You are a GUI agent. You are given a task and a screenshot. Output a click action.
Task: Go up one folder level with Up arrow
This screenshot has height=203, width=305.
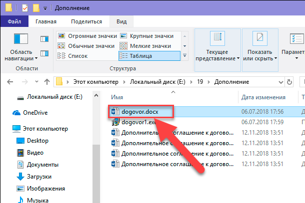coord(46,81)
